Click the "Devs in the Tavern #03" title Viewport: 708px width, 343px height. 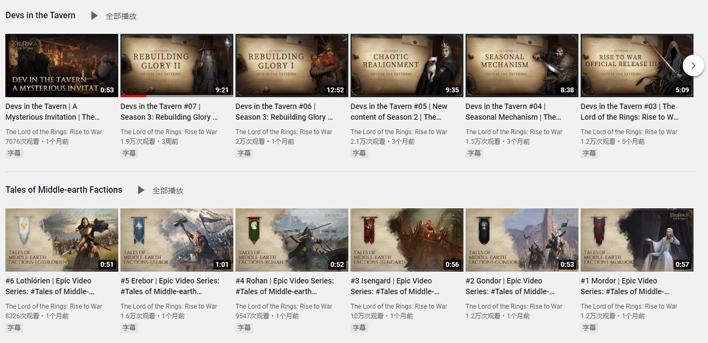[630, 112]
